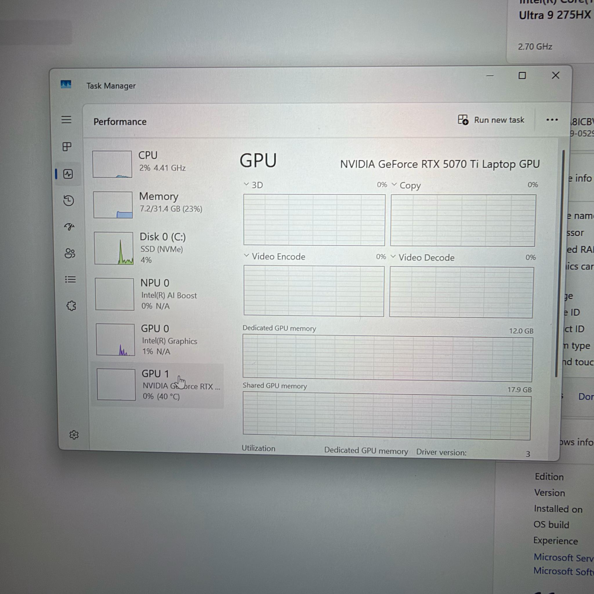
Task: Click the Video Decode utilization graph
Action: pos(461,292)
